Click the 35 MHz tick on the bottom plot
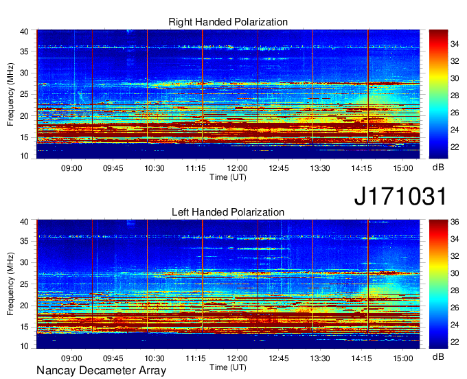This screenshot has height=379, width=467. 24,241
